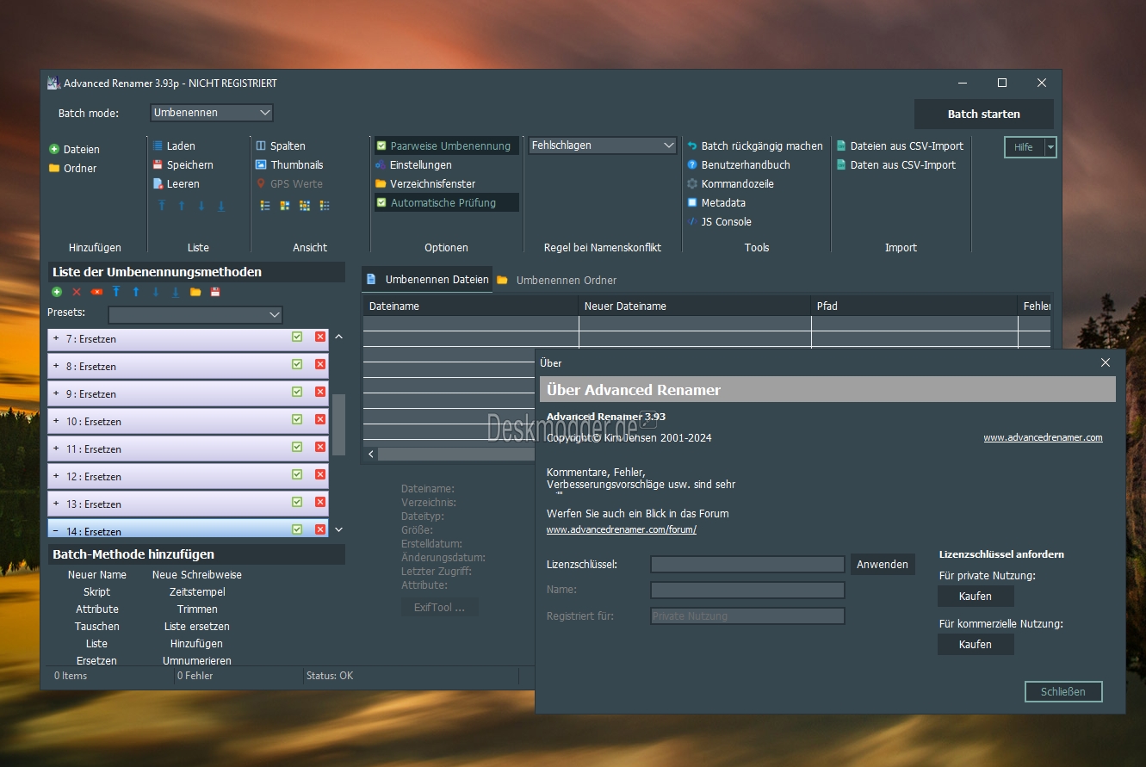Click Kaufen for private Nutzung
Image resolution: width=1146 pixels, height=767 pixels.
pyautogui.click(x=976, y=596)
